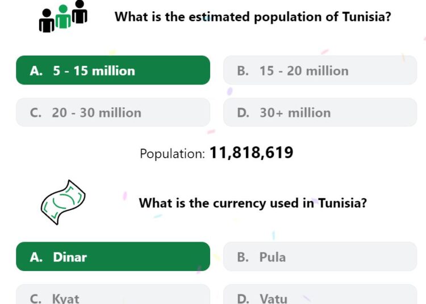Click letter D of 30+ million option
The height and width of the screenshot is (304, 426).
243,113
